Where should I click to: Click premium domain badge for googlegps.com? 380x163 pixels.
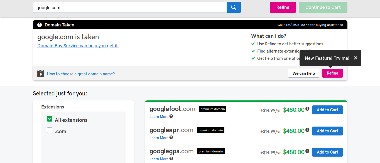[211, 151]
